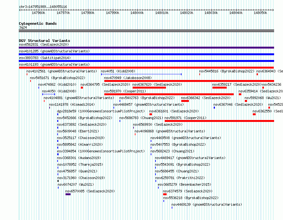Open nsv5407553 (ByrskaBishop2022) label
This screenshot has height=220, width=283.
(x=178, y=144)
